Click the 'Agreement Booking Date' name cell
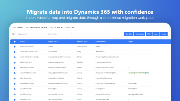The width and height of the screenshot is (180, 101). (28, 73)
